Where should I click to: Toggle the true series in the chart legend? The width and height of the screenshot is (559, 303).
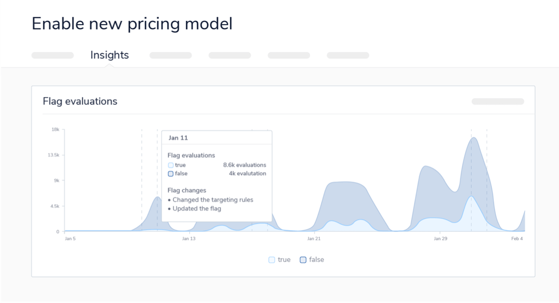(279, 260)
